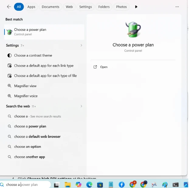Select web suggestion 'choose an option'

tap(44, 146)
